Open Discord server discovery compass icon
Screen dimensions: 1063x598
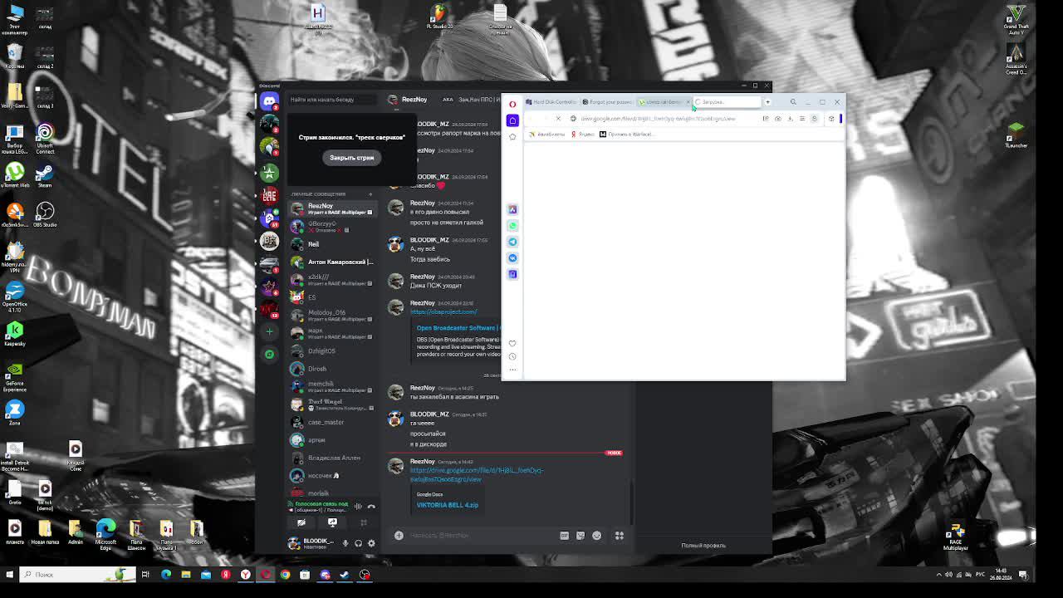[269, 354]
